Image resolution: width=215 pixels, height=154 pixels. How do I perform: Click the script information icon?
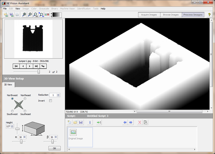(90, 122)
